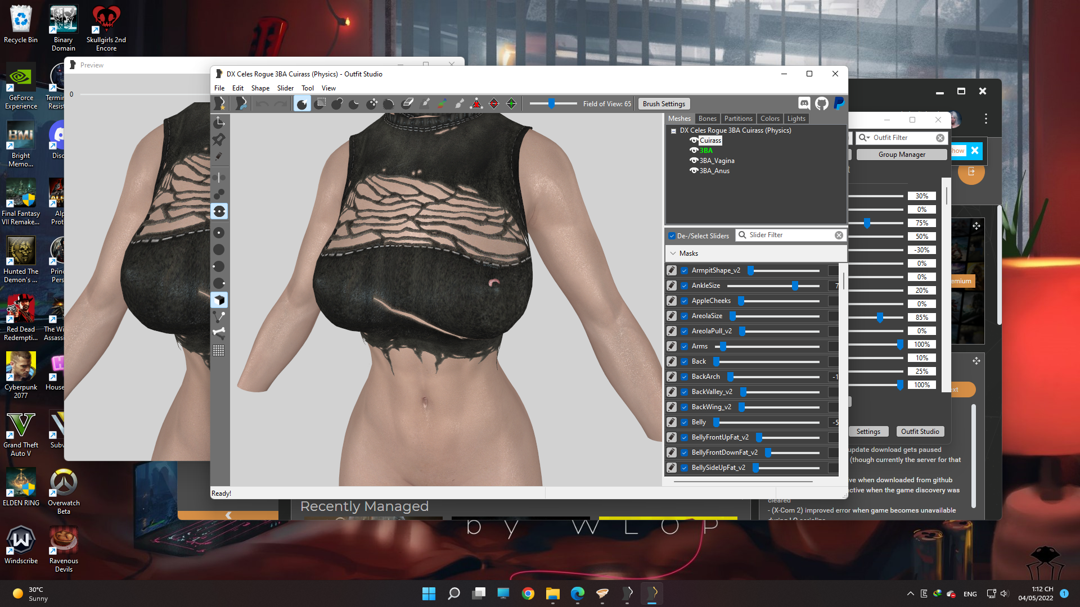Screen dimensions: 1080x607
Task: Select the Mask brush tool
Action: pos(319,103)
